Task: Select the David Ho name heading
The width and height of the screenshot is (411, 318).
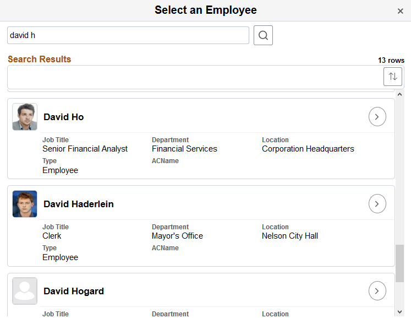Action: 64,117
